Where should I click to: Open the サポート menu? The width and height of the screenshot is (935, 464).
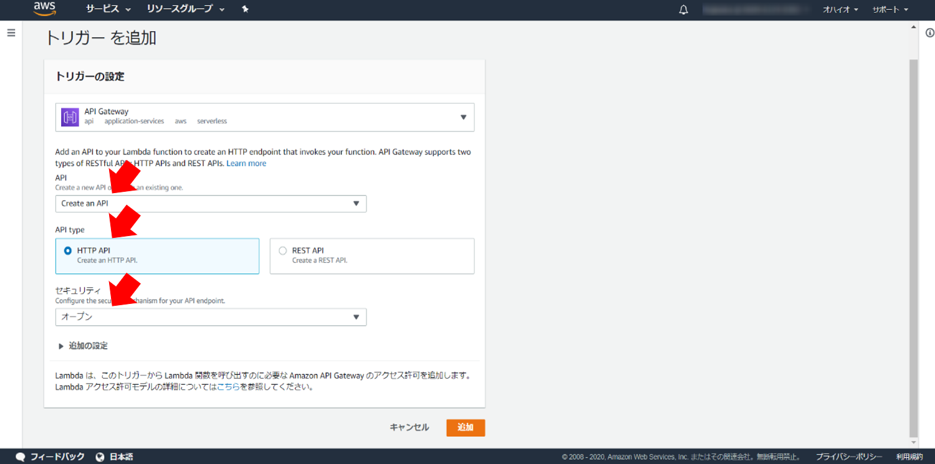tap(890, 10)
